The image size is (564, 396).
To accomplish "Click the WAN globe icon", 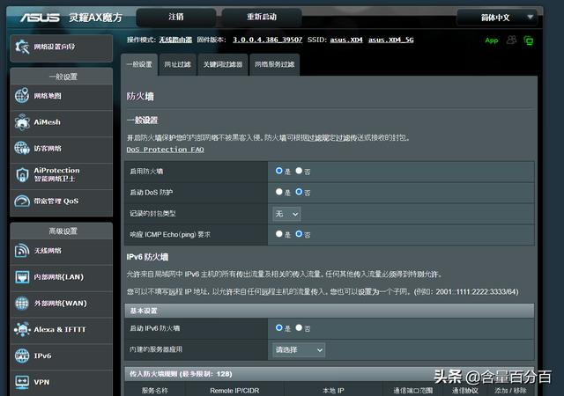I will click(22, 303).
